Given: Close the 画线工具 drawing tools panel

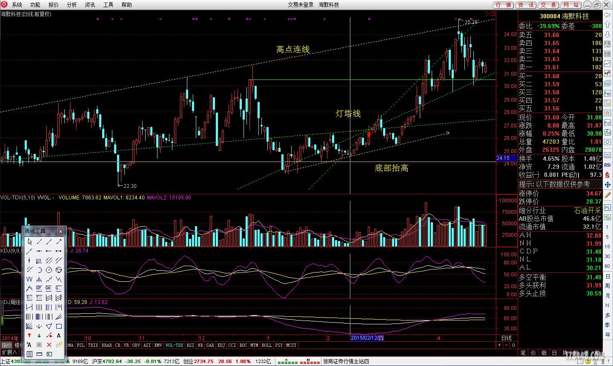Looking at the screenshot, I should [x=60, y=231].
